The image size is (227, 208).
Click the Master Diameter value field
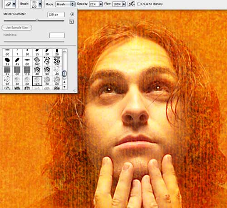point(56,15)
